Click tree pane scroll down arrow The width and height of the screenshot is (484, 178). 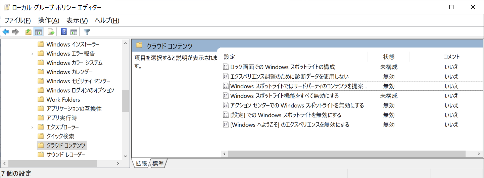pyautogui.click(x=126, y=156)
